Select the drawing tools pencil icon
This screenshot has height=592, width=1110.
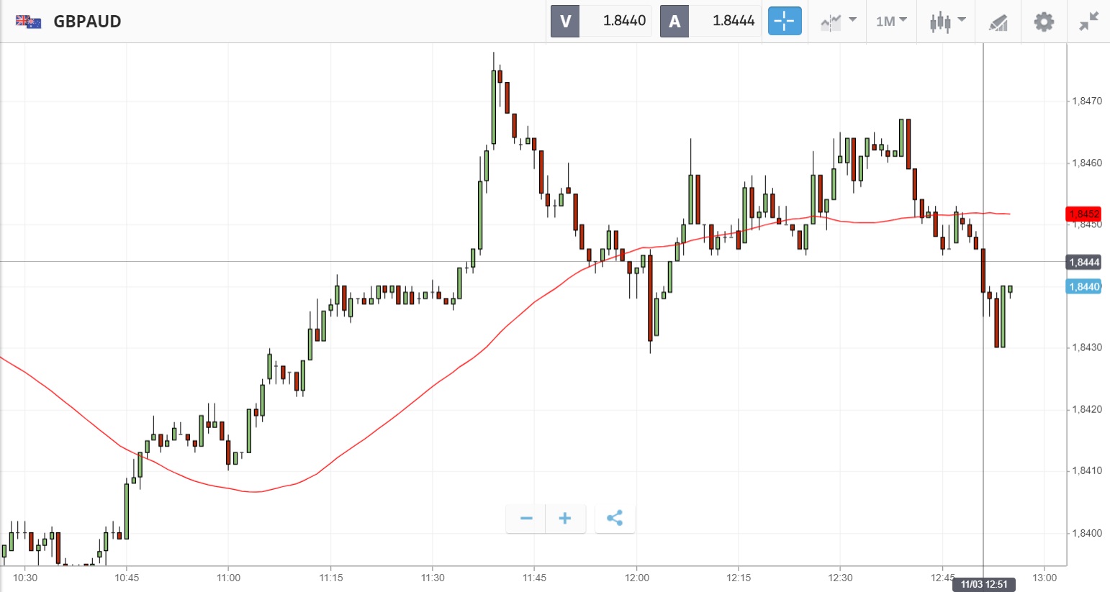998,22
